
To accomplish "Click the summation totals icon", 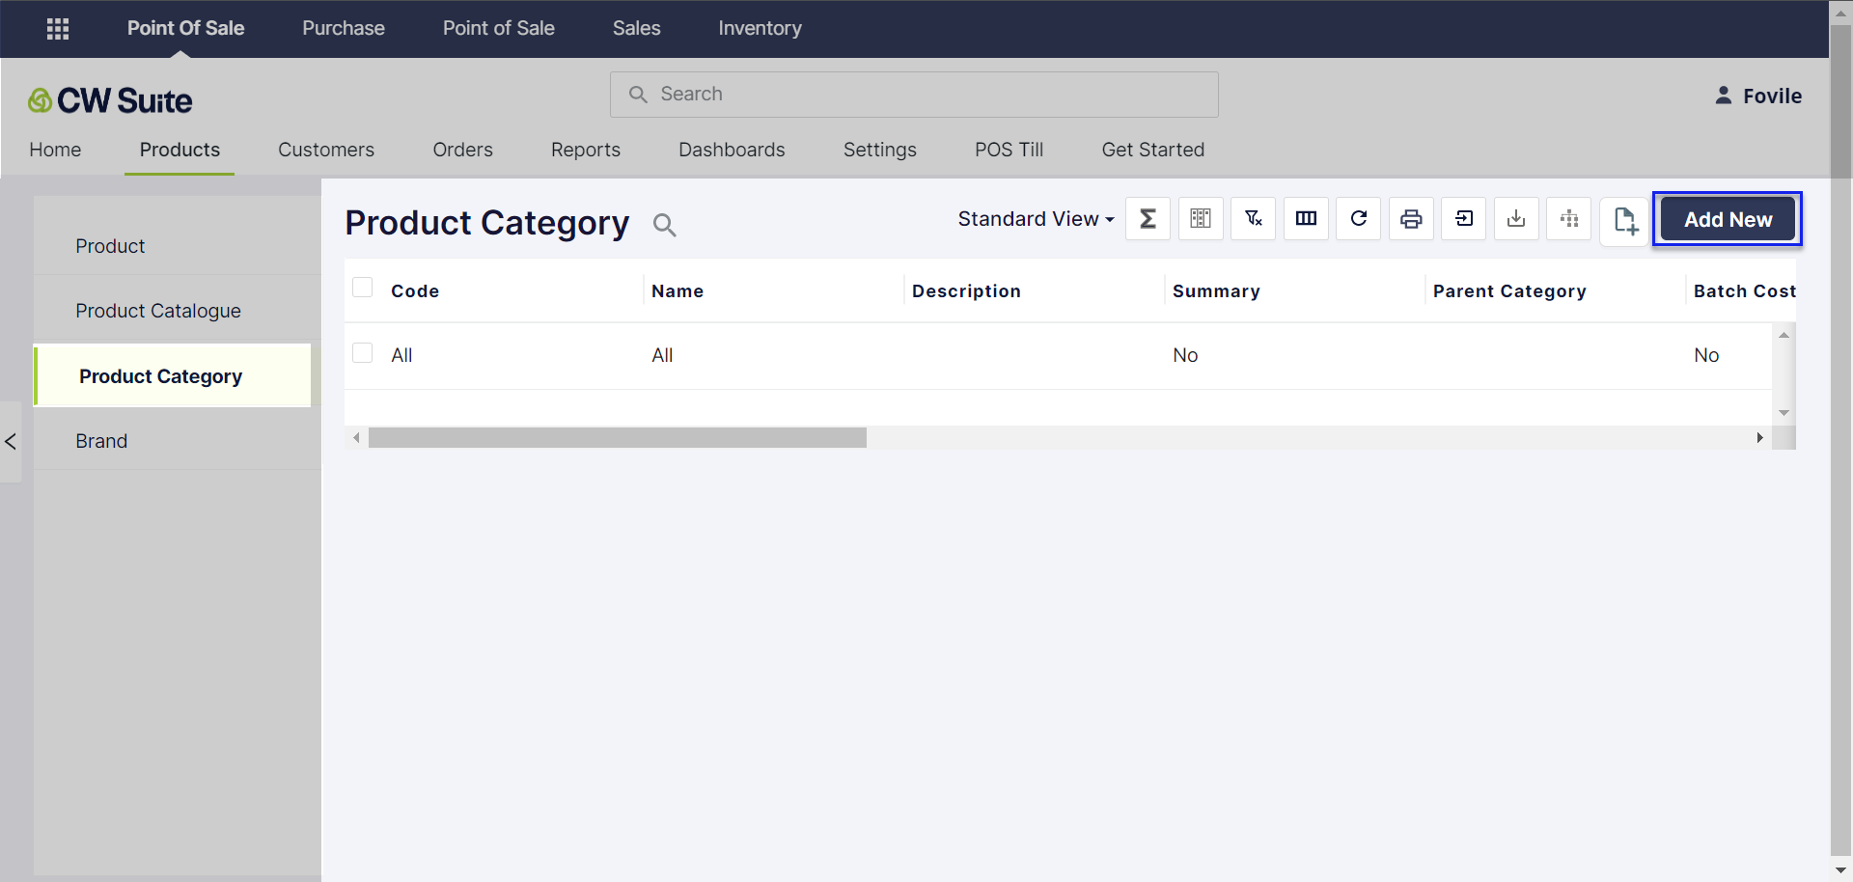I will (x=1148, y=219).
